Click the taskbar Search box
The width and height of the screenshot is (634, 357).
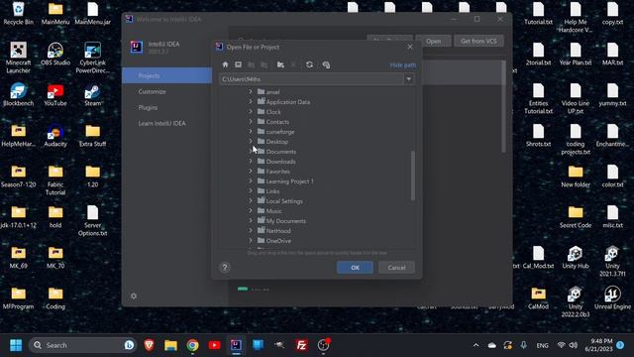pos(83,345)
